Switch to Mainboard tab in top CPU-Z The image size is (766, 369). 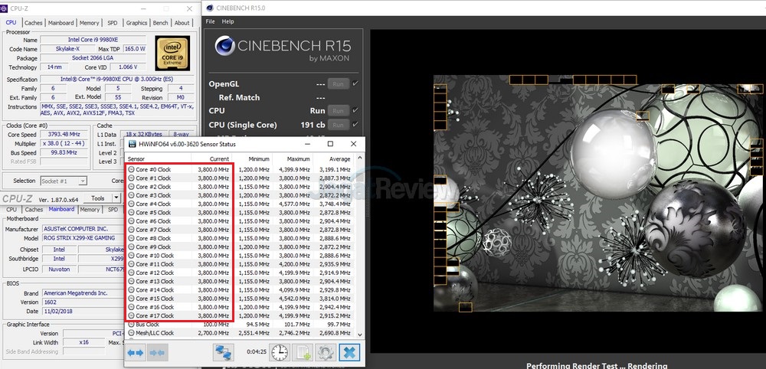tap(61, 23)
